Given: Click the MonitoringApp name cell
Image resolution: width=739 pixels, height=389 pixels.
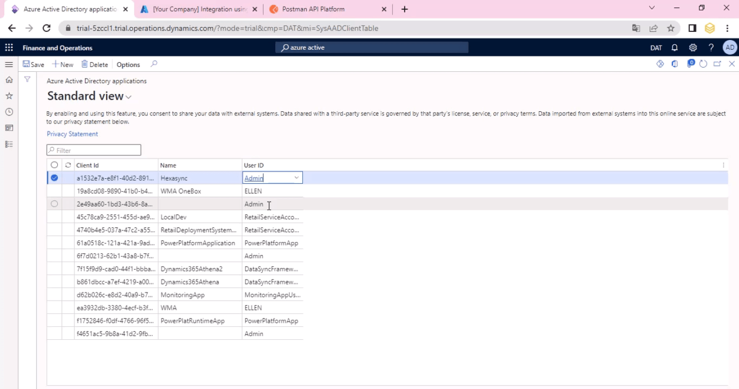Looking at the screenshot, I should point(200,295).
